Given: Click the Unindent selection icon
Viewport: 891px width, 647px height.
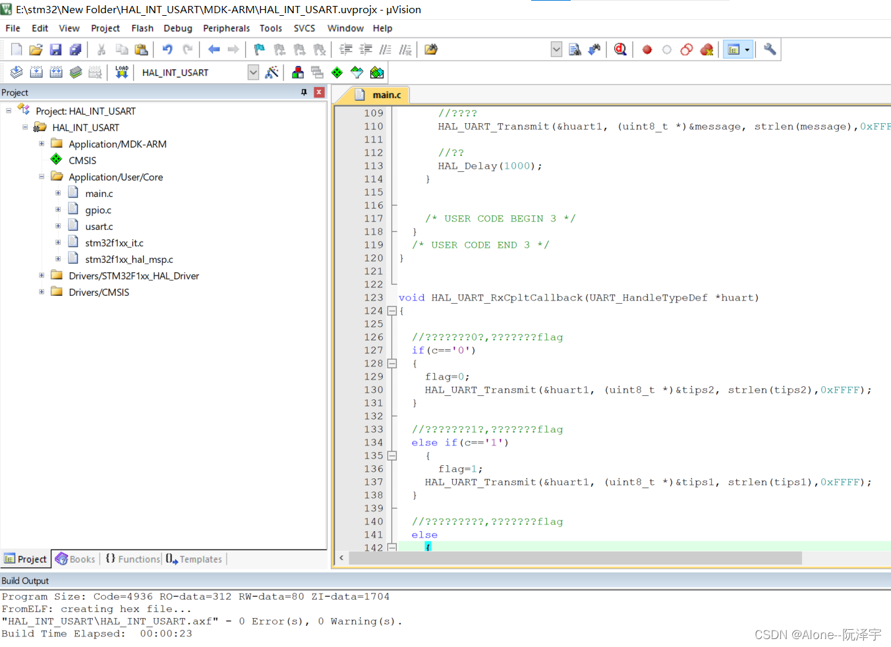Looking at the screenshot, I should (366, 49).
